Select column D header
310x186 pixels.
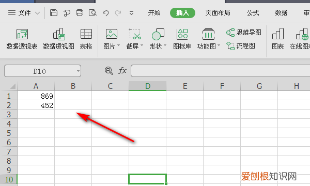(147, 86)
